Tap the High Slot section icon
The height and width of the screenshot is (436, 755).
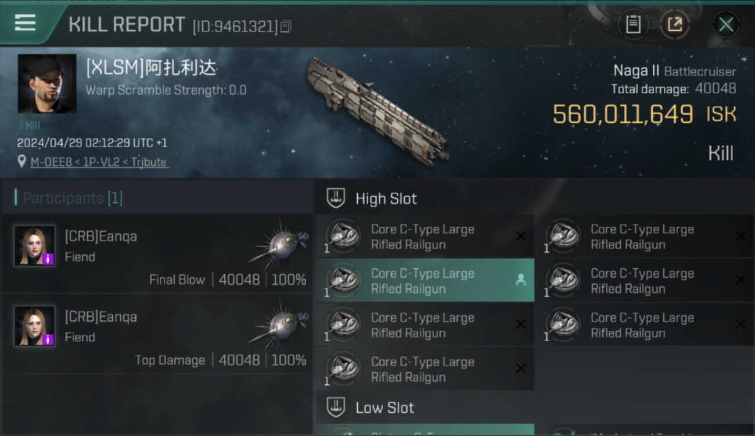(x=336, y=198)
